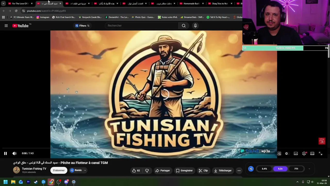This screenshot has height=186, width=330.
Task: Close the For The Love Of tab
Action: tap(32, 4)
